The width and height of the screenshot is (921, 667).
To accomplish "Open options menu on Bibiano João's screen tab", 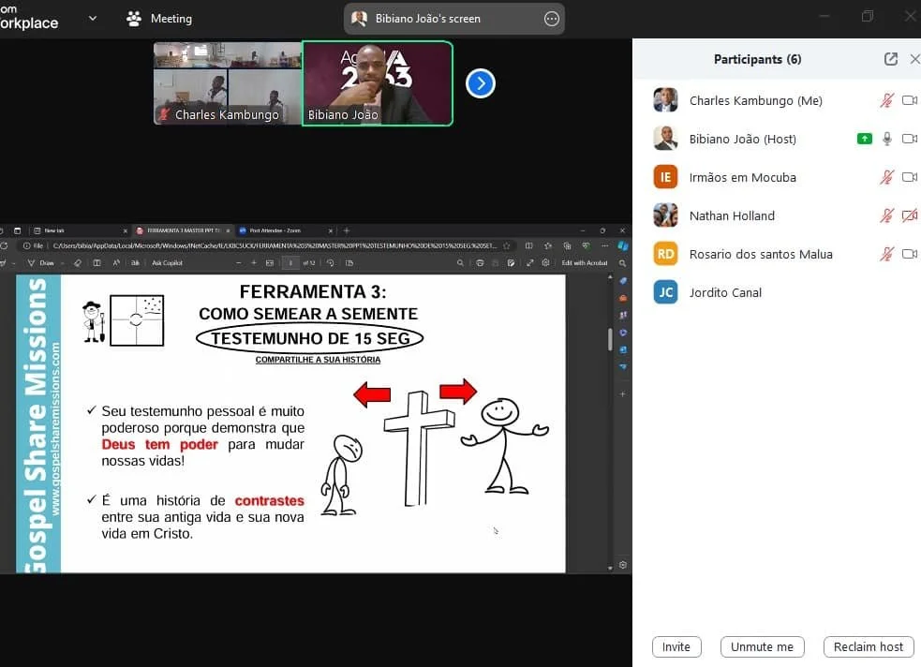I will [551, 17].
